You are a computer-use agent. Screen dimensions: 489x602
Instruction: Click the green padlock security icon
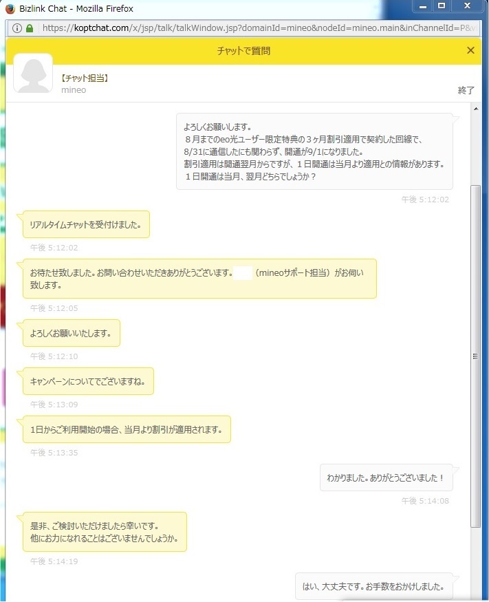[x=30, y=28]
